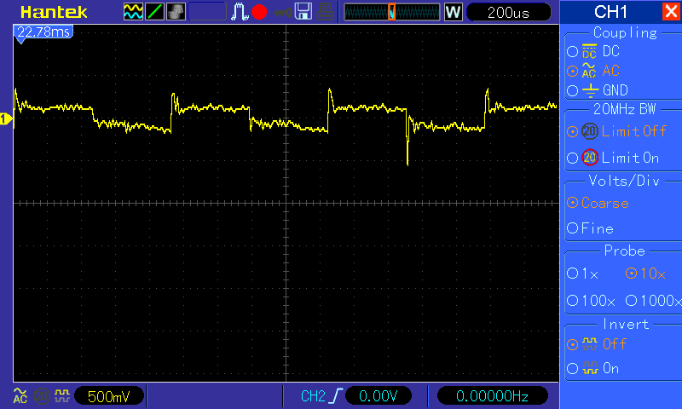Click the AC coupling icon in status bar
682x409 pixels.
tap(20, 395)
